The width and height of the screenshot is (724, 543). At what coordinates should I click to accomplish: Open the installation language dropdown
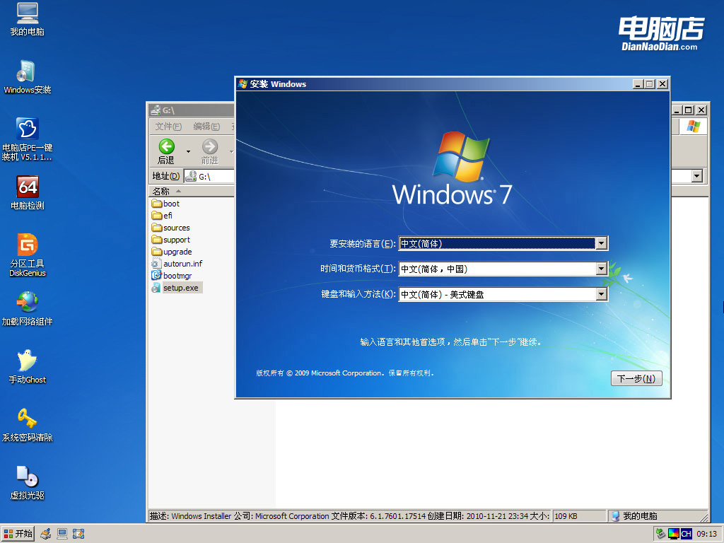coord(601,243)
